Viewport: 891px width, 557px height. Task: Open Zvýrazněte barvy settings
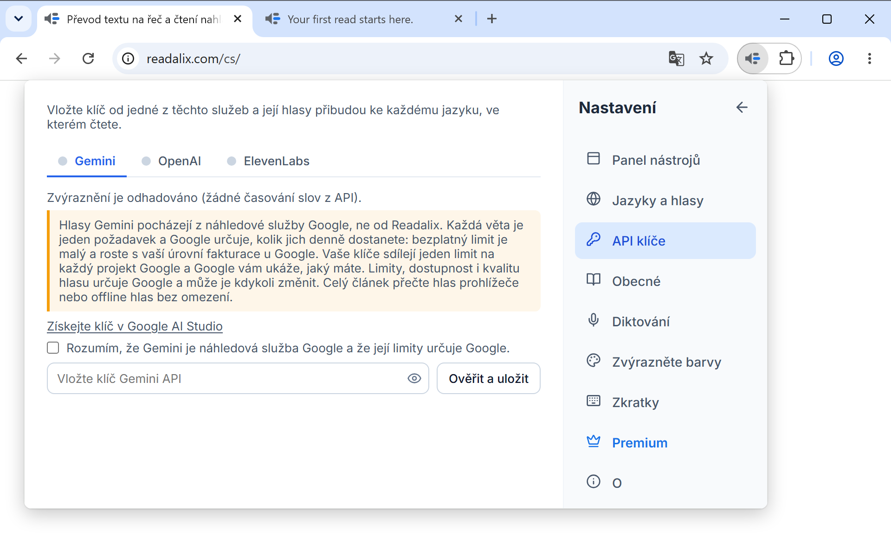click(665, 362)
